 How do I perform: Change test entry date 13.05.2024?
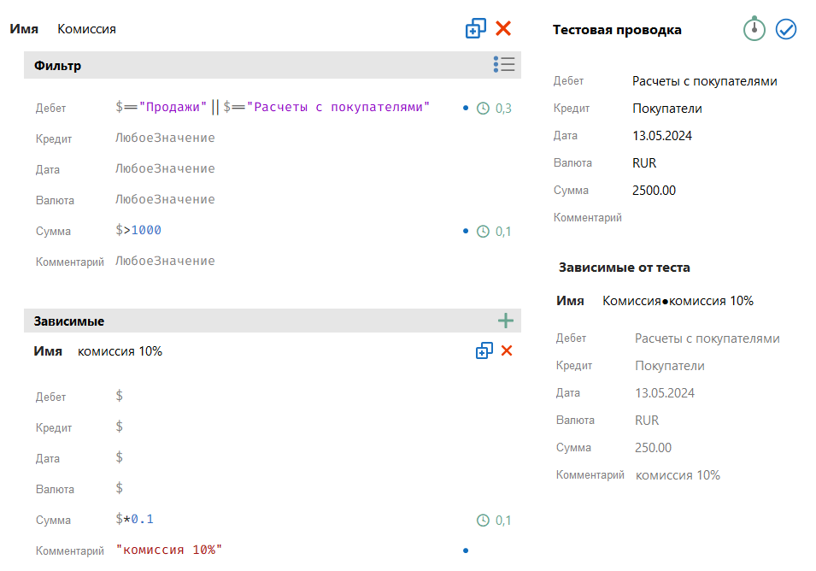click(x=661, y=136)
